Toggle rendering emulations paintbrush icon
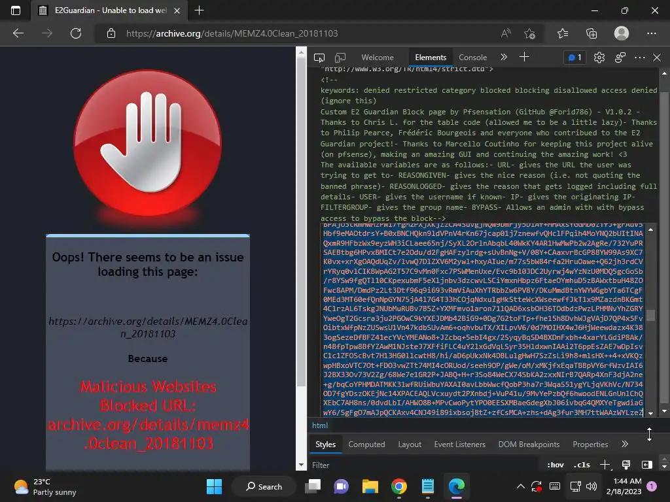Screen dimensions: 670x502 point(626,465)
